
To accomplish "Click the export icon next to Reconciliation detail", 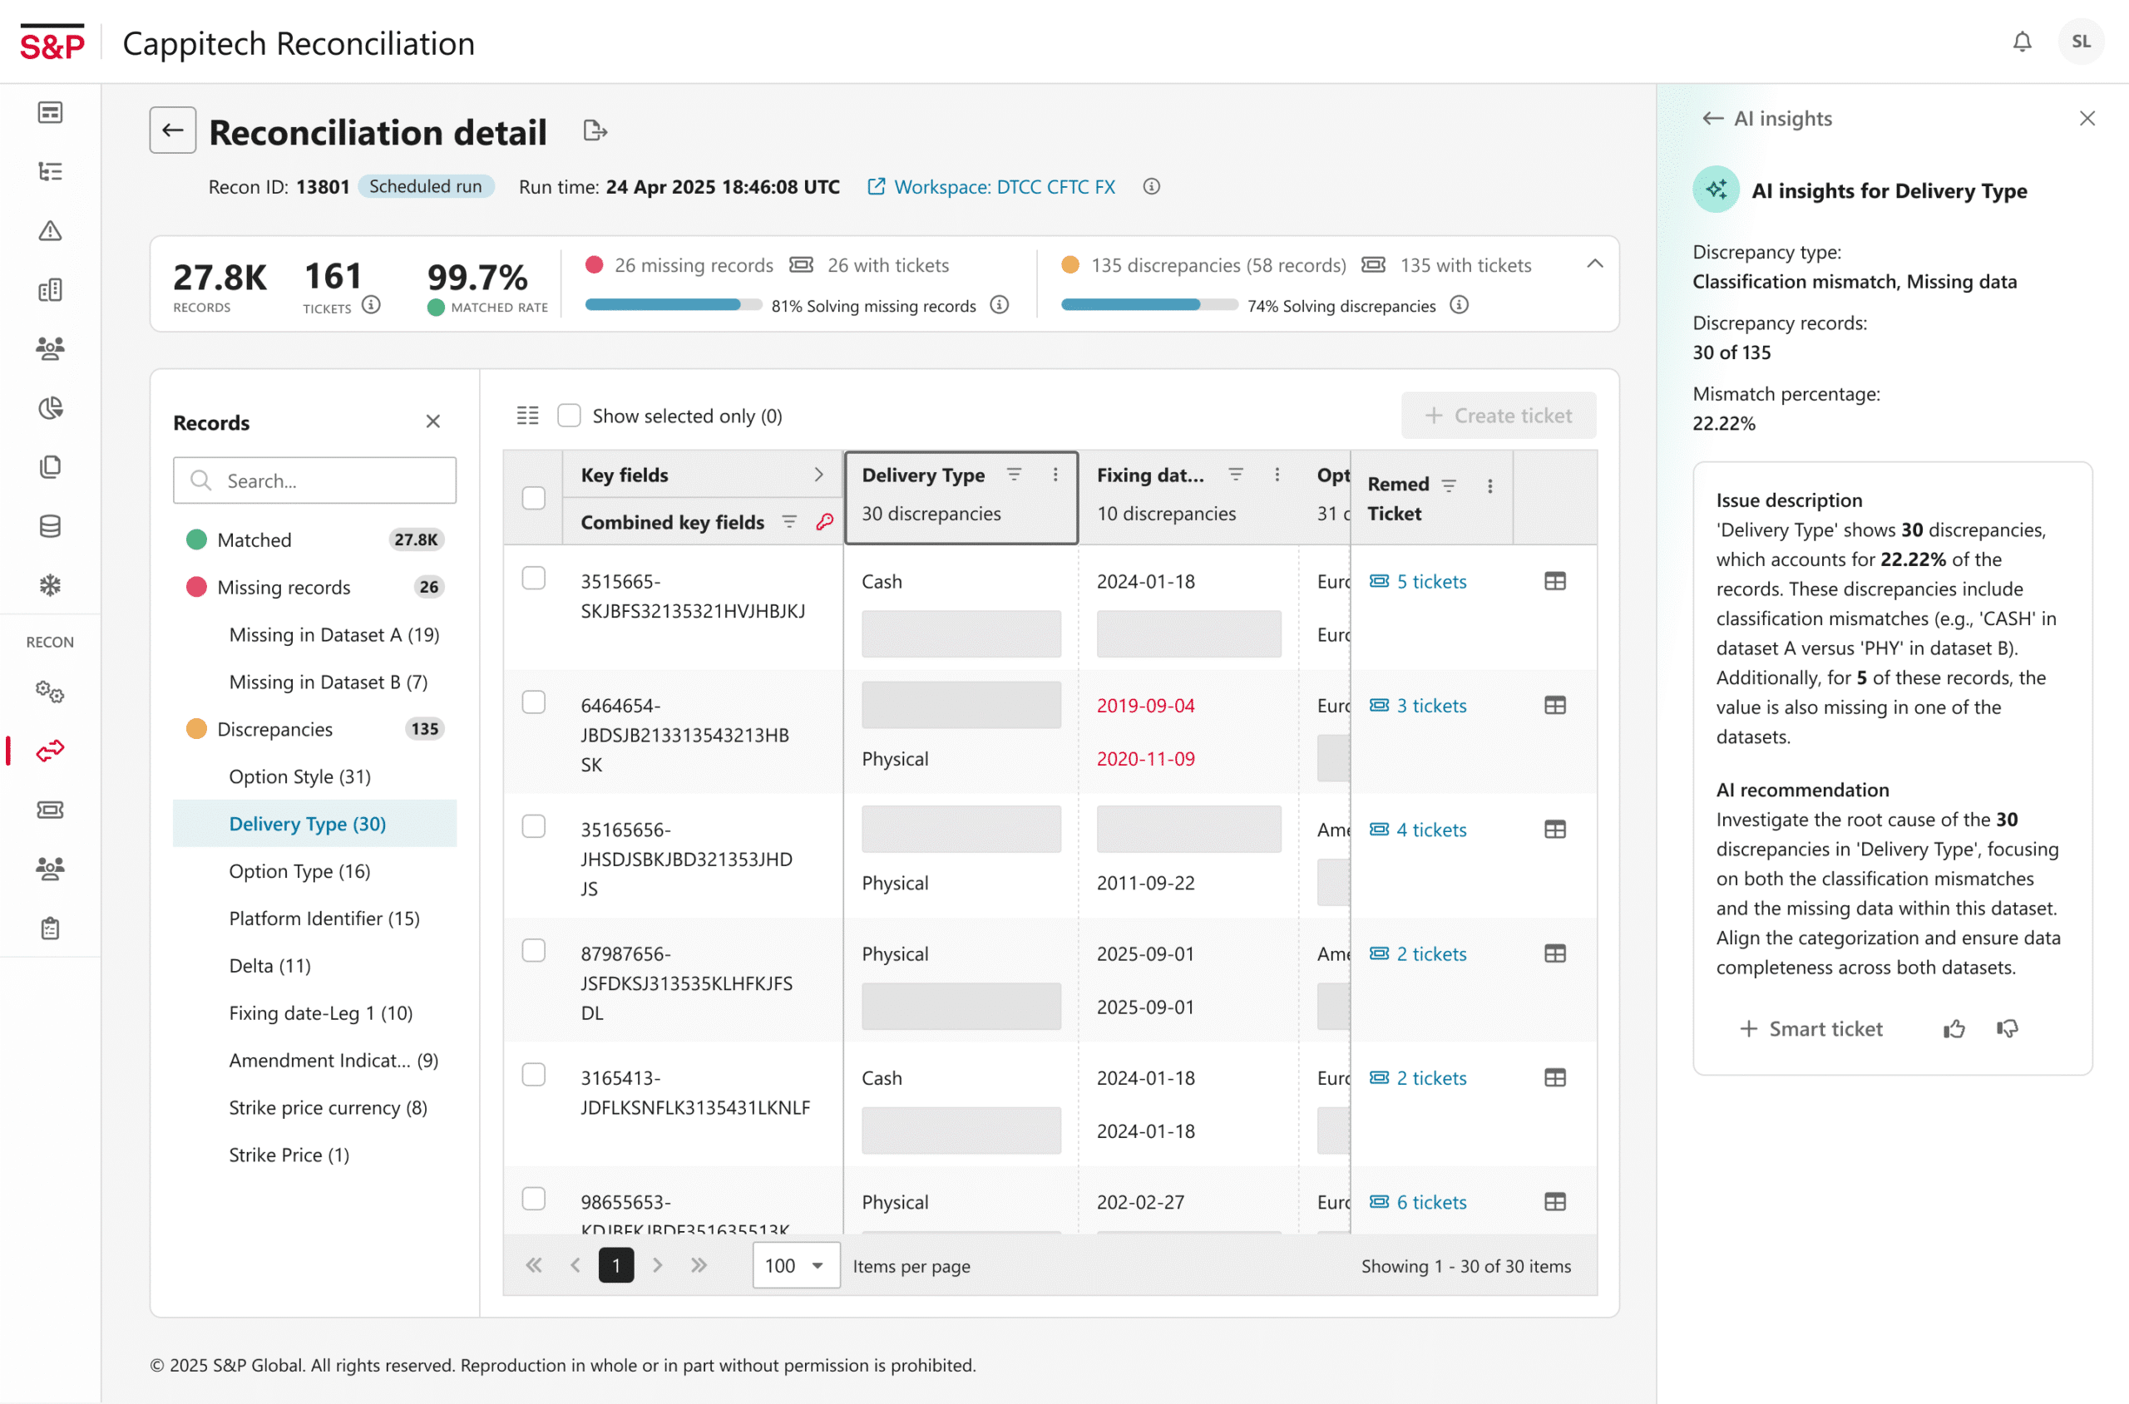I will pyautogui.click(x=595, y=131).
